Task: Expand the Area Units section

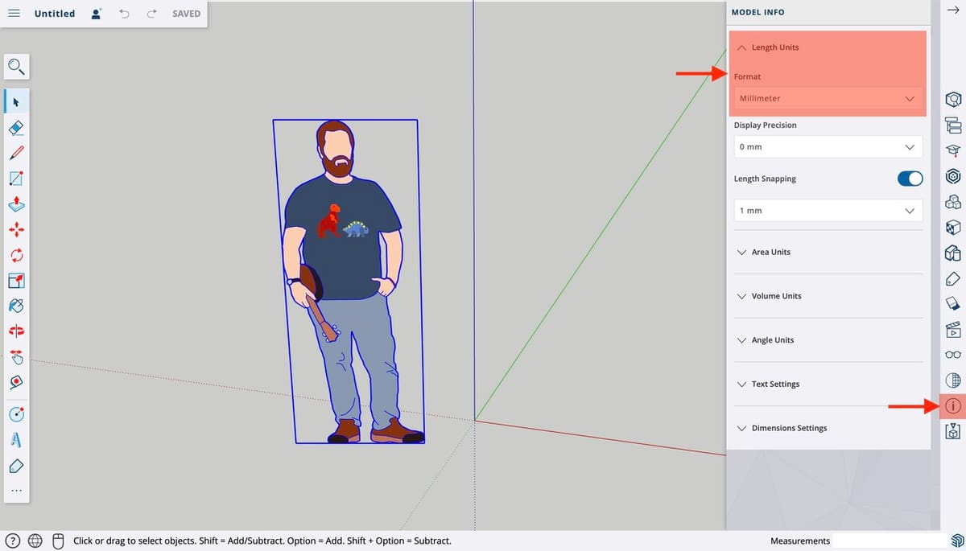Action: point(828,252)
